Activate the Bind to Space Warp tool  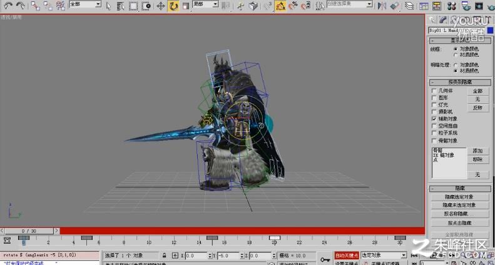61,6
